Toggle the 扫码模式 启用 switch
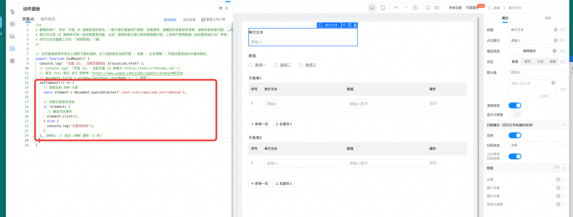The height and width of the screenshot is (217, 573). 515,135
